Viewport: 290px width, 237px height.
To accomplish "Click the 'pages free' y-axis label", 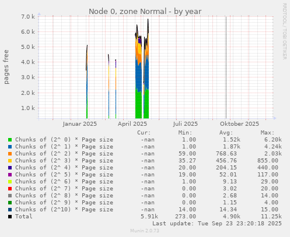I will click(6, 67).
